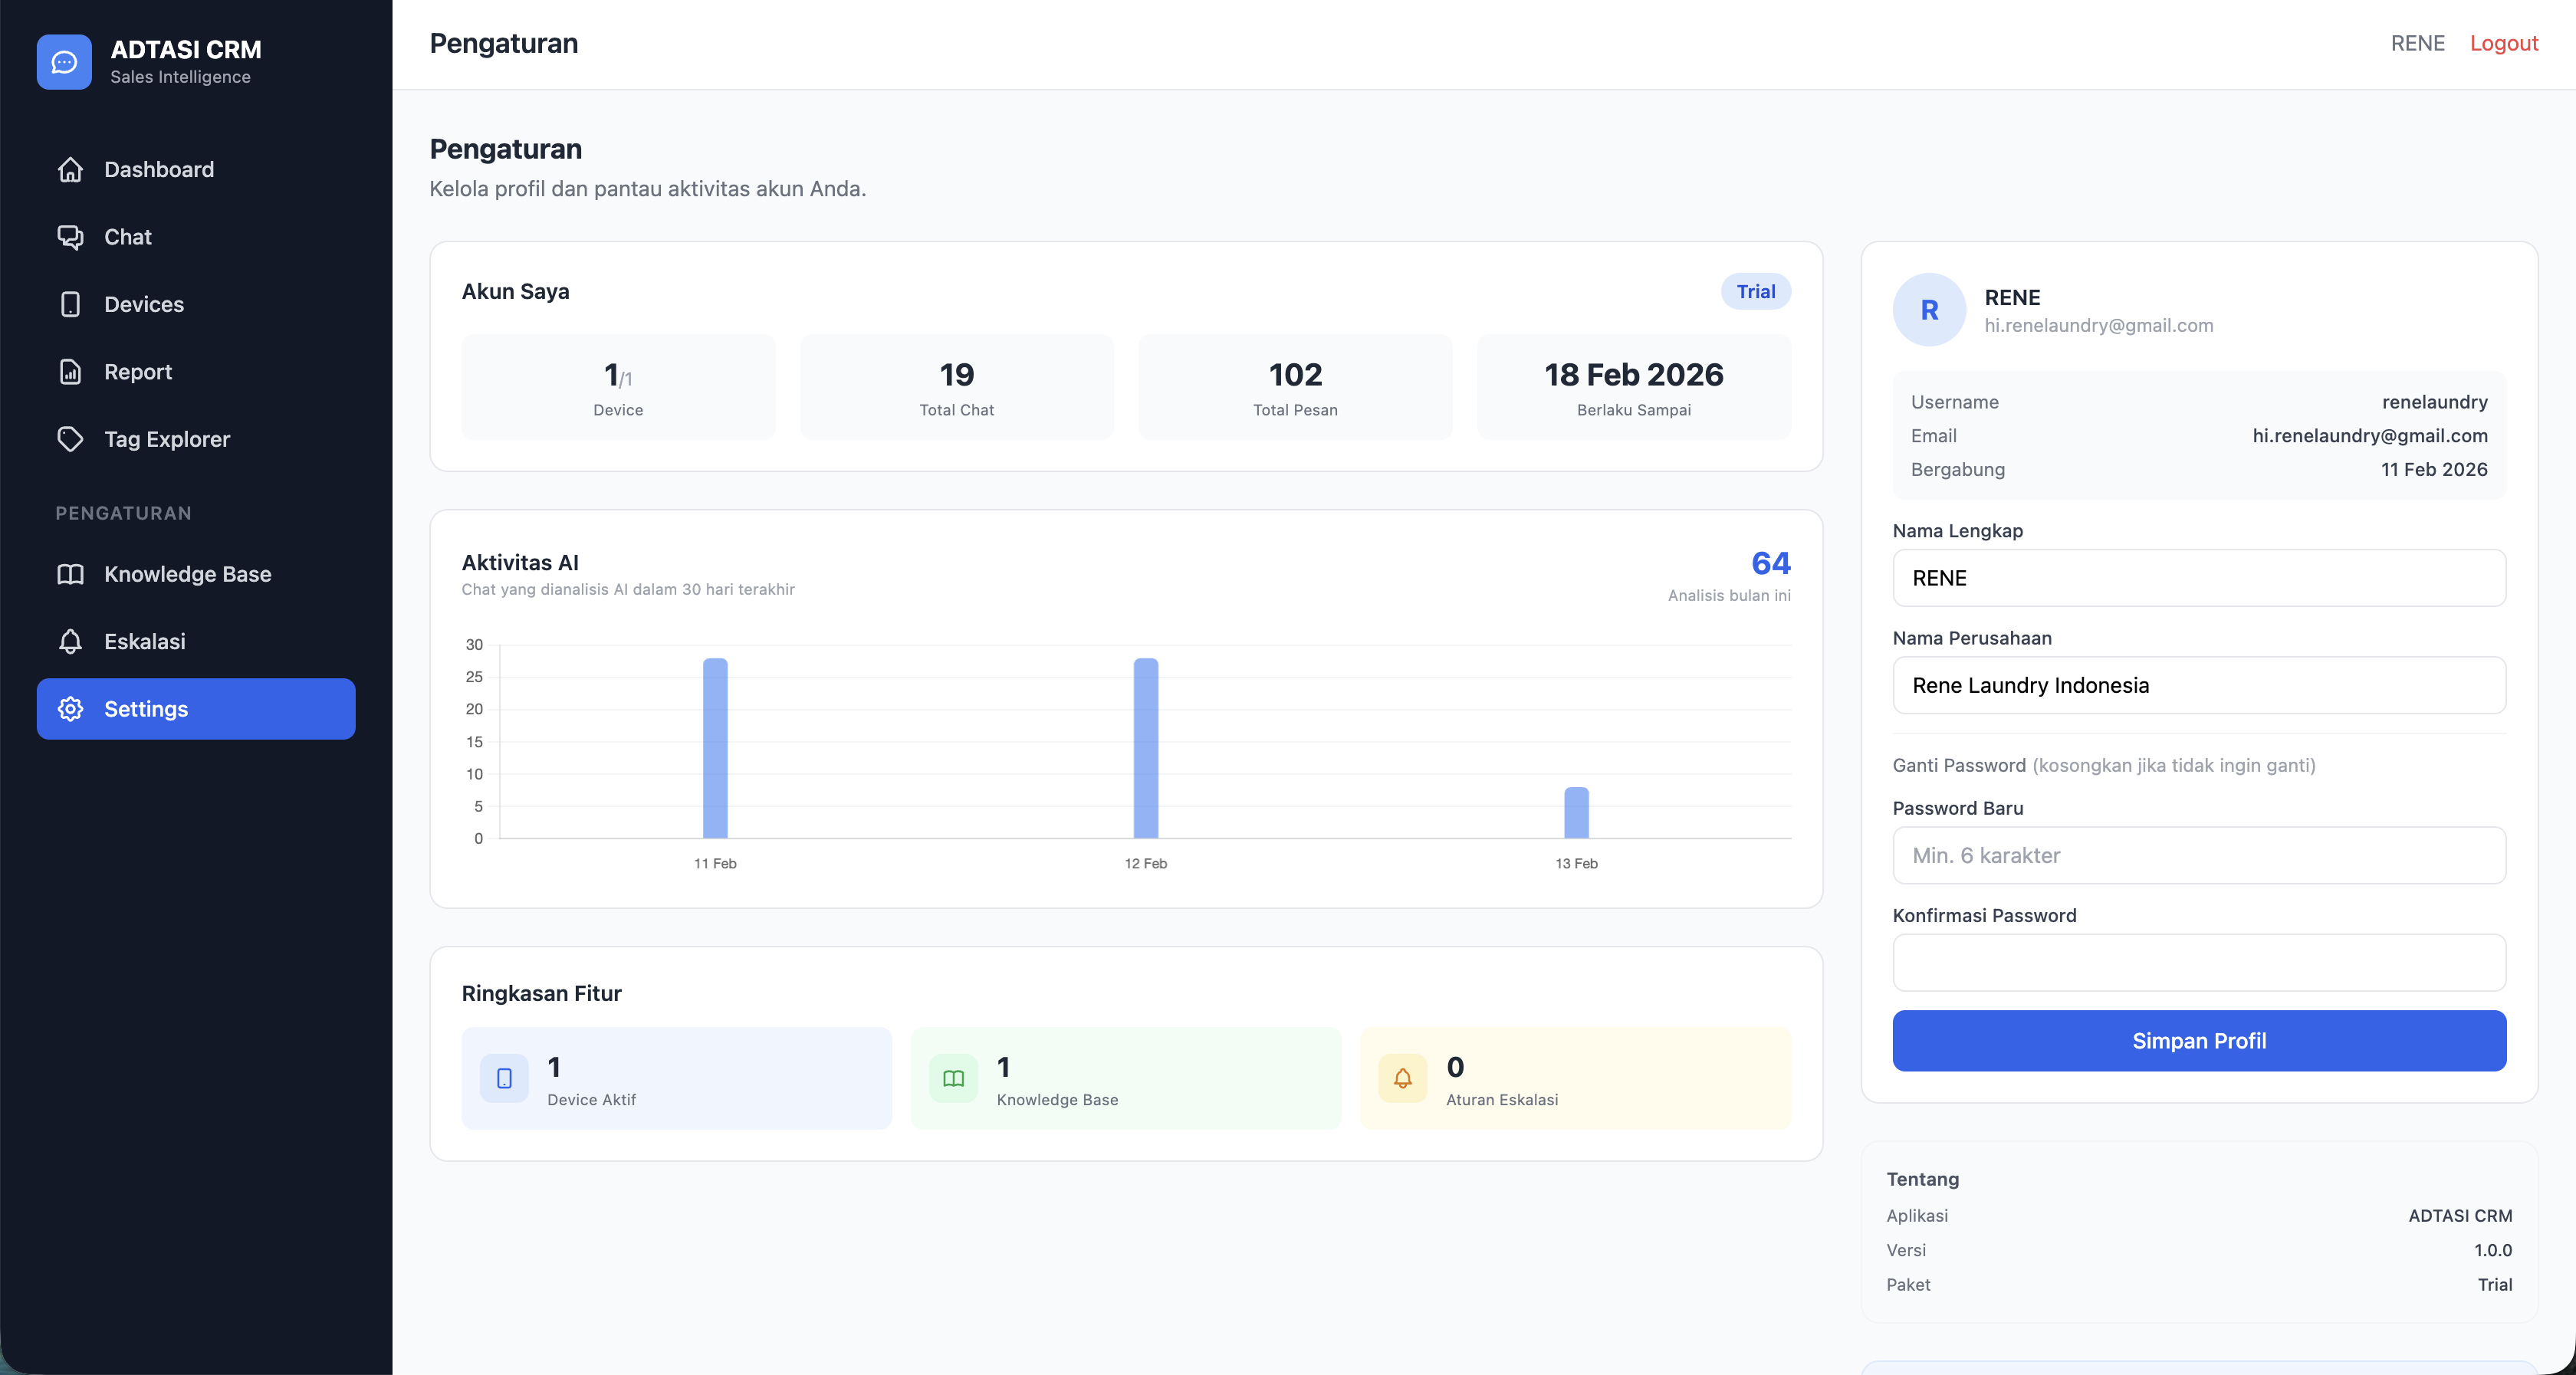Image resolution: width=2576 pixels, height=1375 pixels.
Task: Open the Tag Explorer menu item
Action: pyautogui.click(x=167, y=439)
